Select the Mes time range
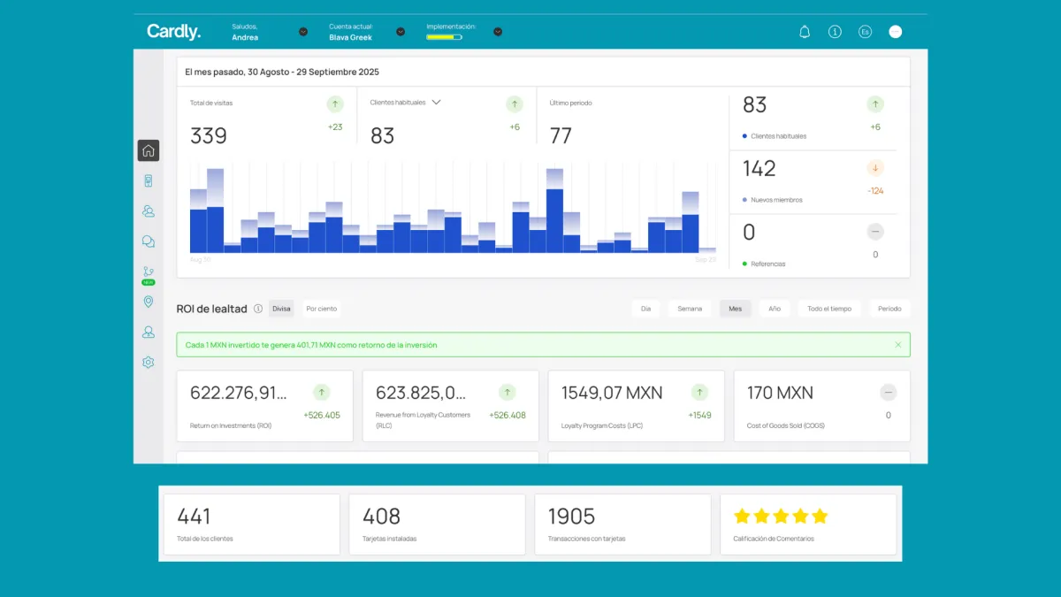The height and width of the screenshot is (597, 1061). (x=735, y=309)
